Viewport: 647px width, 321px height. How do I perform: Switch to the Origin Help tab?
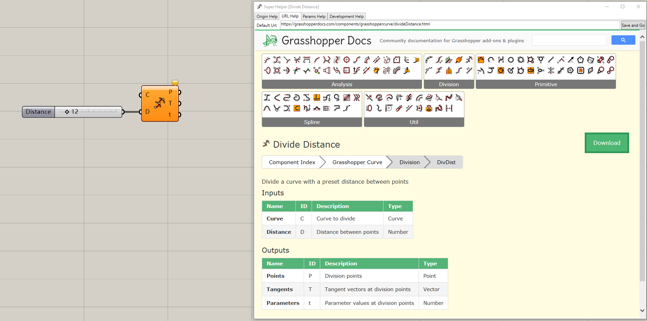point(267,16)
